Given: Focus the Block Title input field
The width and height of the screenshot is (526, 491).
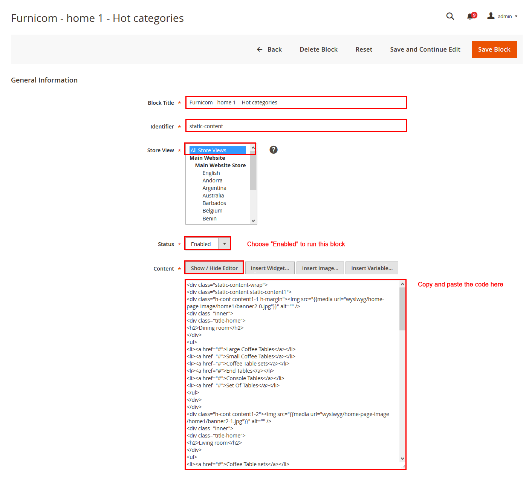Looking at the screenshot, I should coord(296,102).
